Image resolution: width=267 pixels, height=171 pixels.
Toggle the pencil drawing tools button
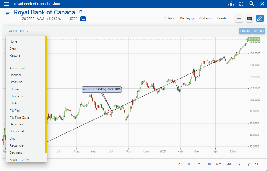(x=260, y=19)
